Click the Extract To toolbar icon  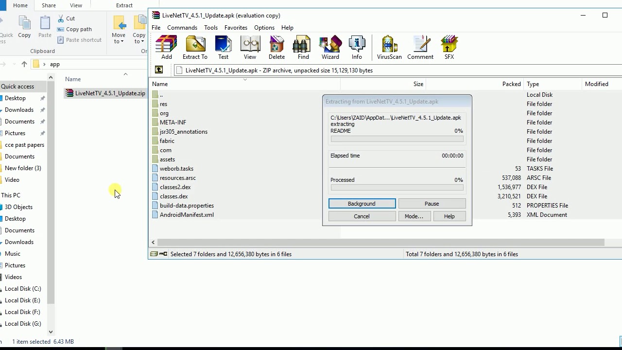(195, 46)
